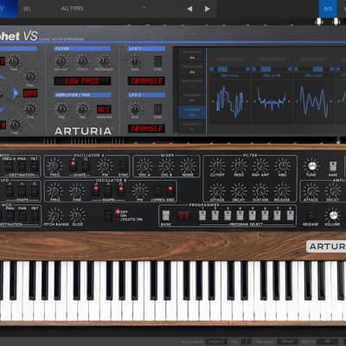
Task: Click the first oscillator waveform preview
Action: pos(230,101)
